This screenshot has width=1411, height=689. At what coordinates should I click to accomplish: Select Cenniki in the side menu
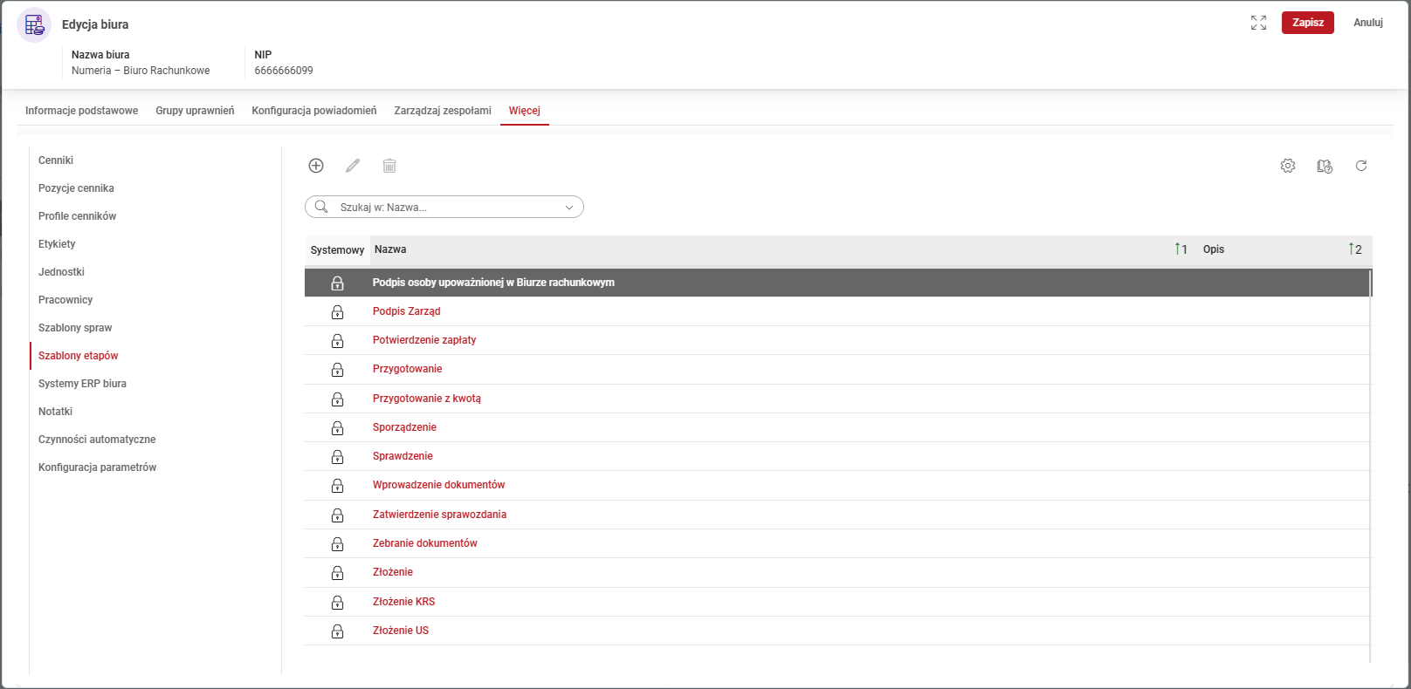56,160
